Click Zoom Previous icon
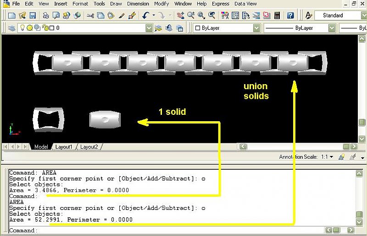This screenshot has width=367, height=236. tap(211, 16)
